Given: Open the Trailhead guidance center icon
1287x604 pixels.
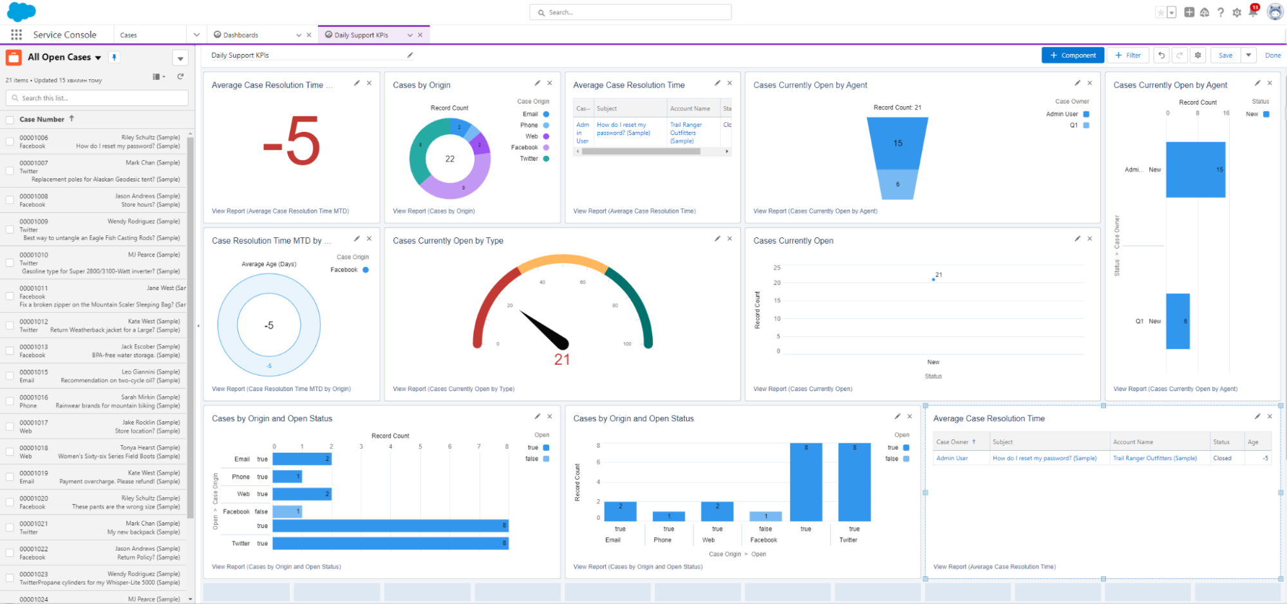Looking at the screenshot, I should 1204,12.
